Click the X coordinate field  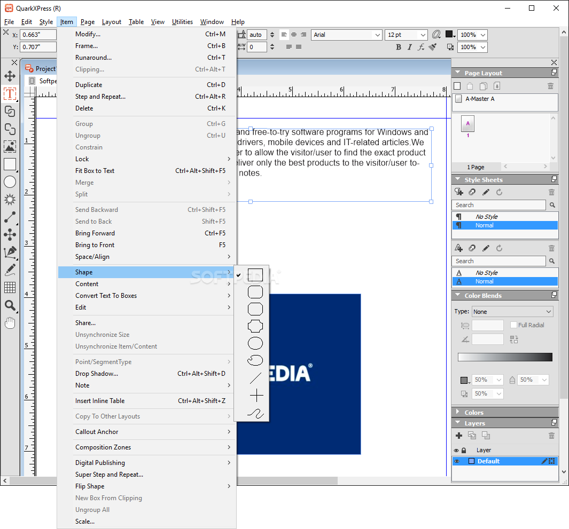click(38, 35)
